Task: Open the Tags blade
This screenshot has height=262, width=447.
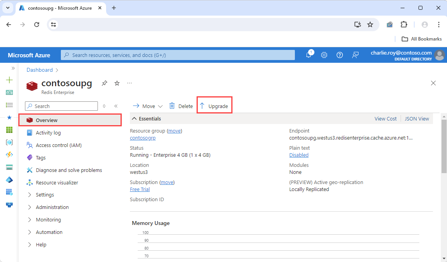Action: (x=40, y=158)
